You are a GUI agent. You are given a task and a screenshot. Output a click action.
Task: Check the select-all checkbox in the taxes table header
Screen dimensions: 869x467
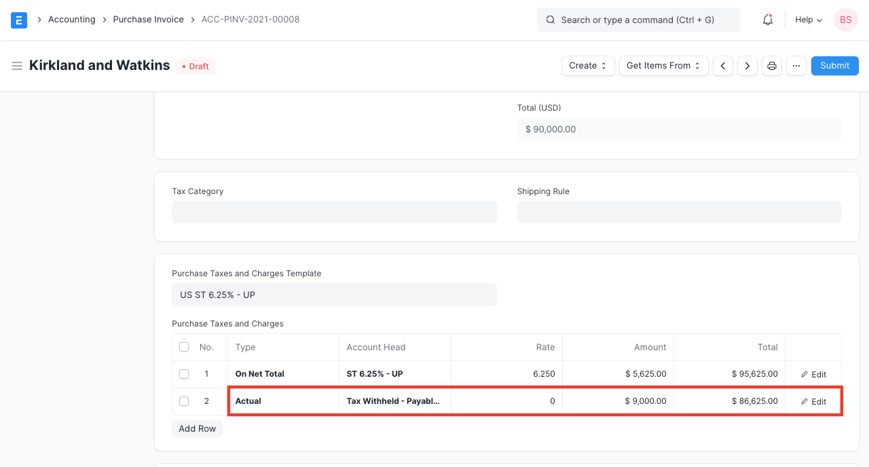pyautogui.click(x=184, y=347)
